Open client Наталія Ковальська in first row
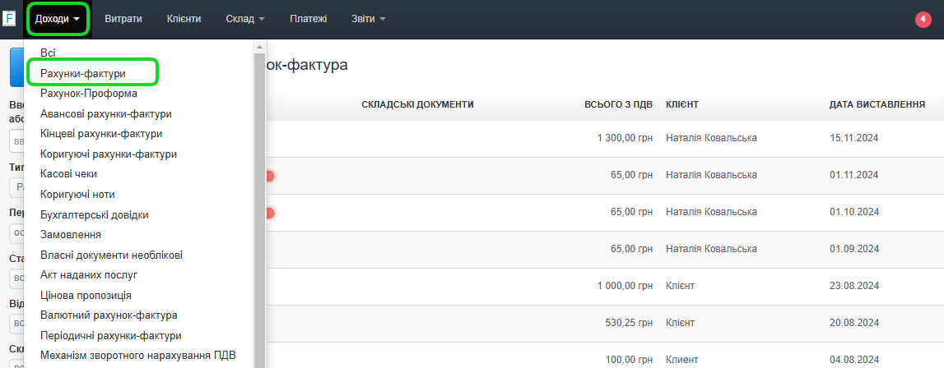 click(711, 138)
